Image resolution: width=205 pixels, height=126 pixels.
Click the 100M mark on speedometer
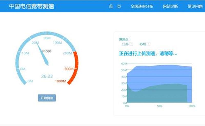point(57,43)
